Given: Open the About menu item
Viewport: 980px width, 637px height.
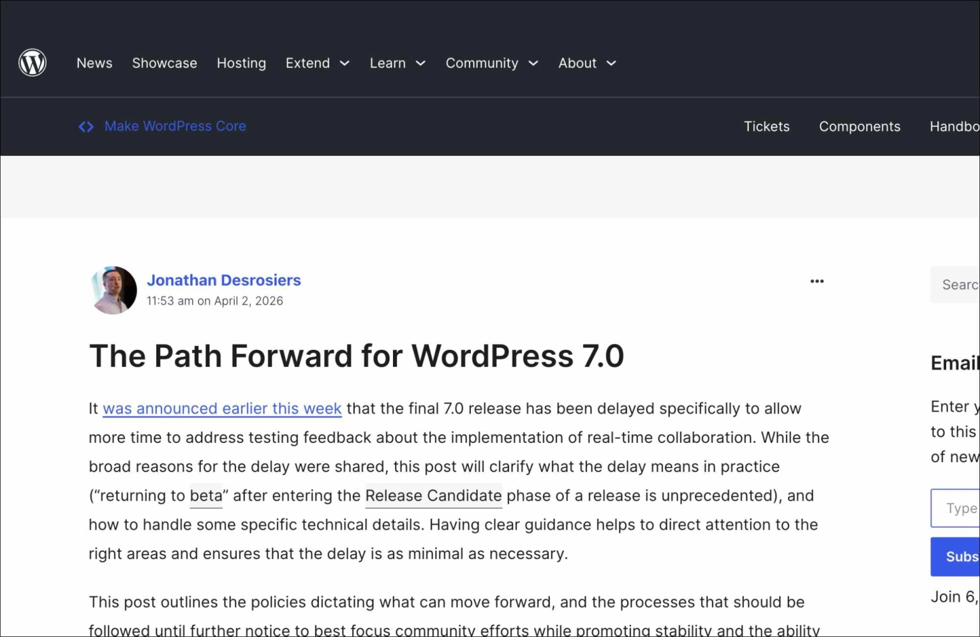Looking at the screenshot, I should click(577, 63).
